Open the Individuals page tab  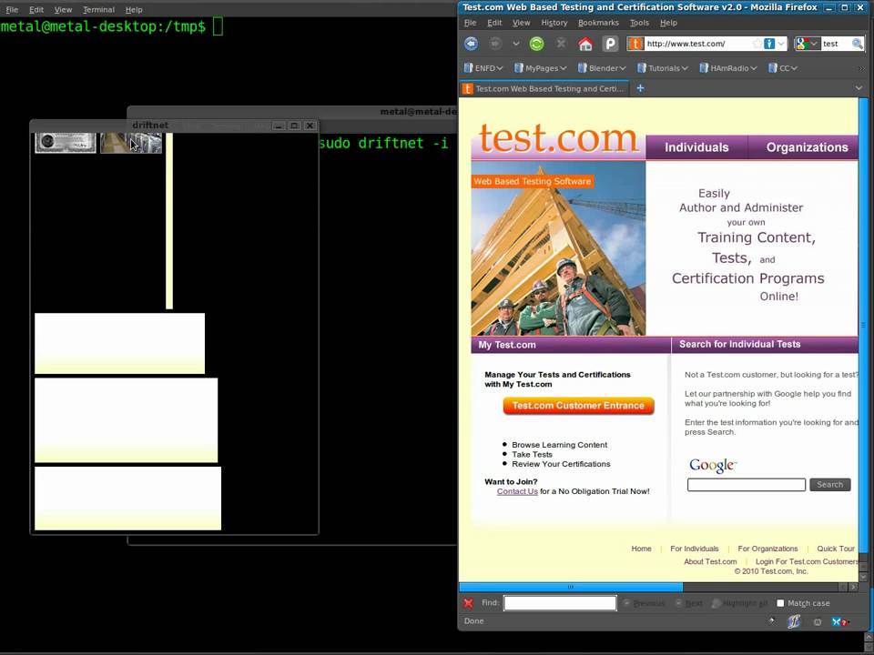pyautogui.click(x=696, y=147)
